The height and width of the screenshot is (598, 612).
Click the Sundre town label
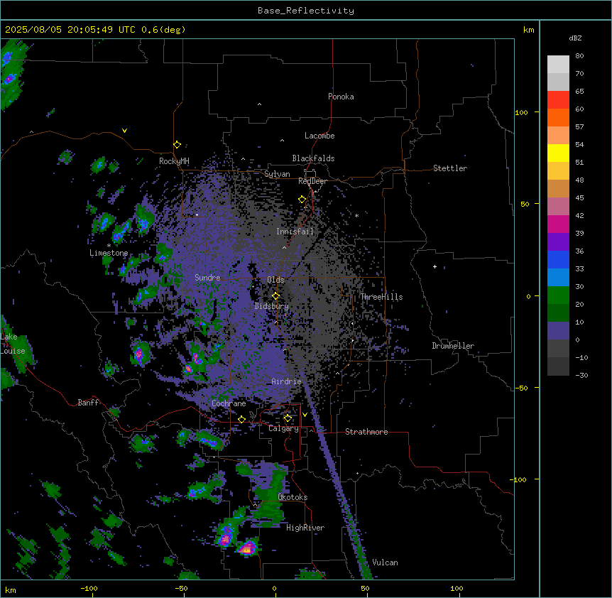(207, 278)
